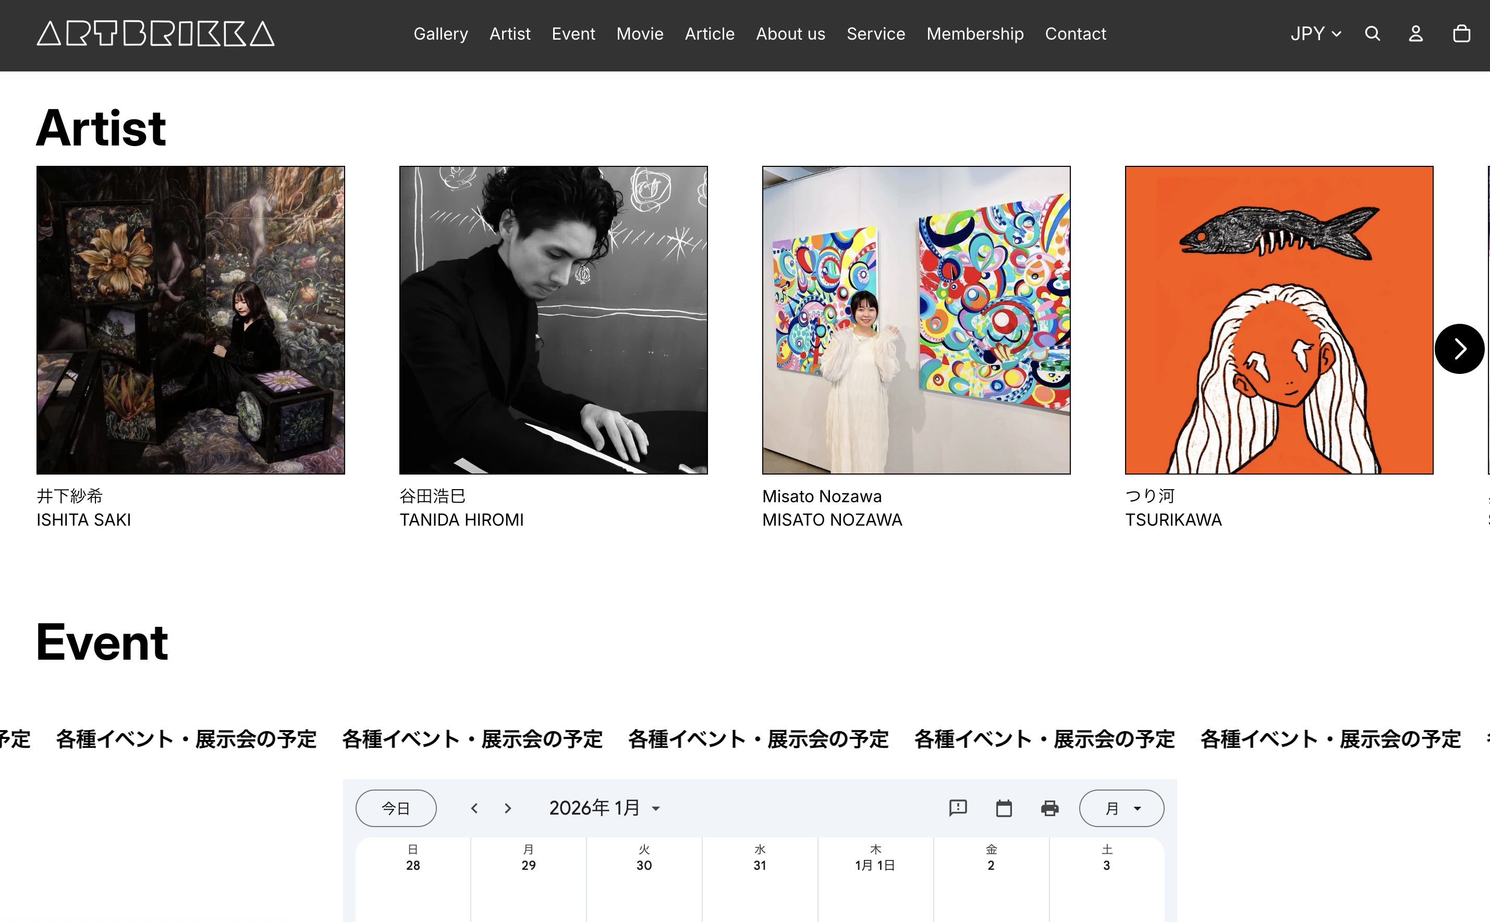Go to previous month in calendar
Image resolution: width=1490 pixels, height=922 pixels.
(474, 808)
